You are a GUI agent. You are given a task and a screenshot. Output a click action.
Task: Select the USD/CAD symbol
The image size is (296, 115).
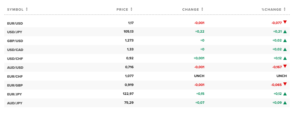15,50
